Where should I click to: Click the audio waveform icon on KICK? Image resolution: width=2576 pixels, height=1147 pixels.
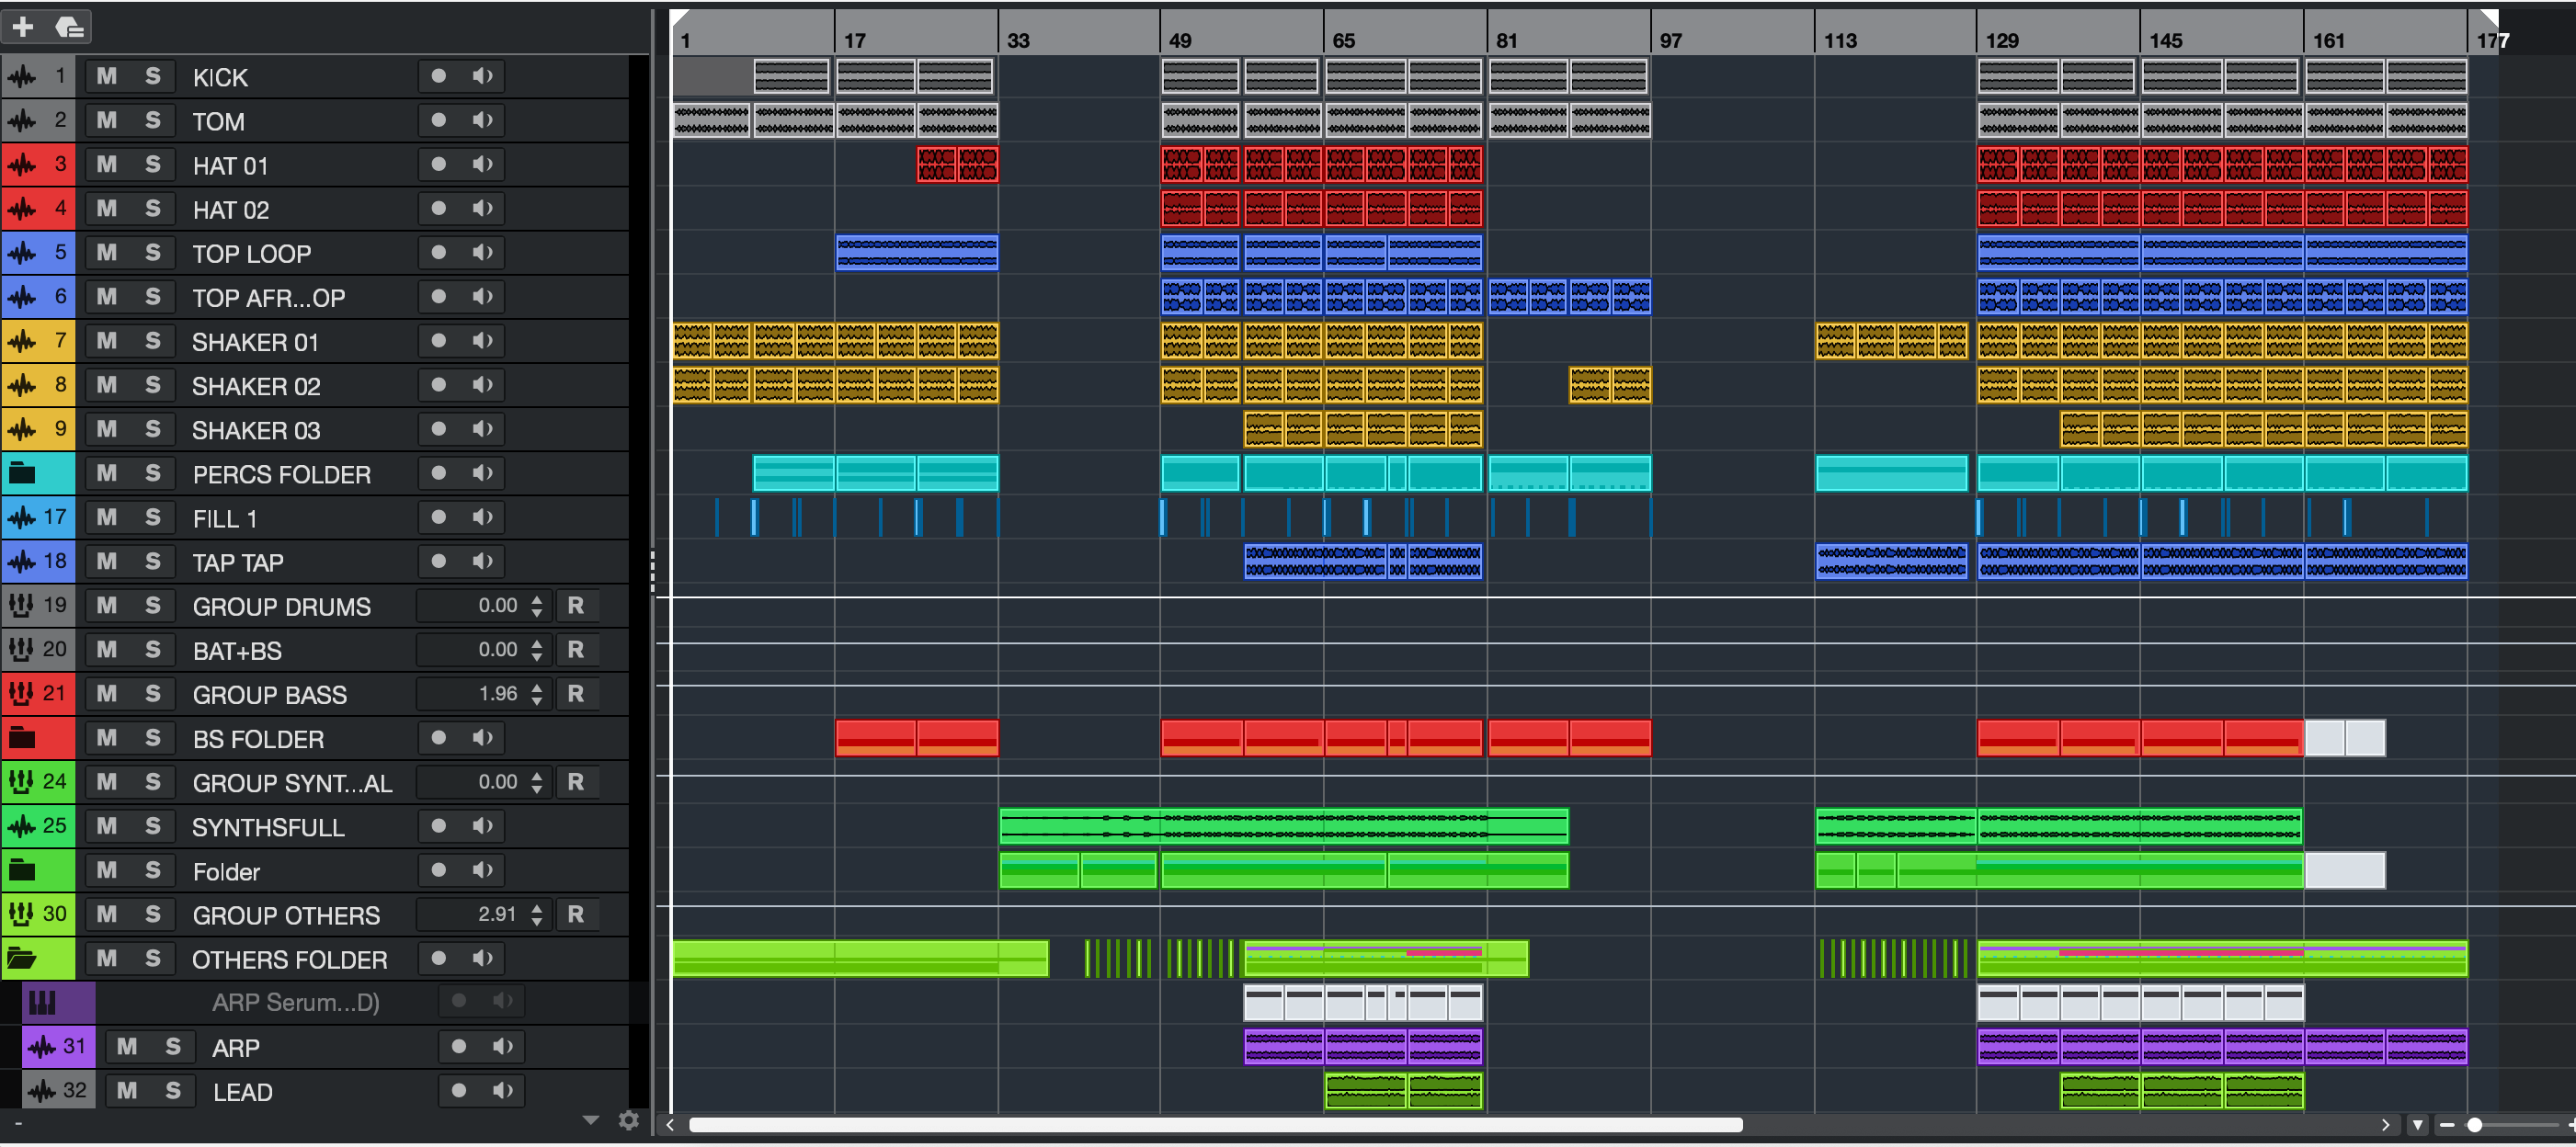(22, 77)
